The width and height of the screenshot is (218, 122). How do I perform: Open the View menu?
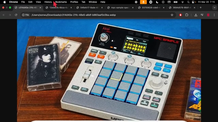[38, 2]
